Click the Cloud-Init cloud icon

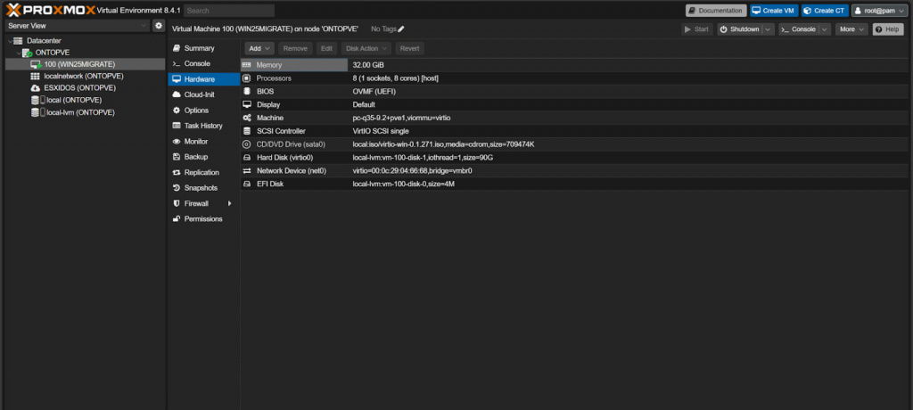177,94
